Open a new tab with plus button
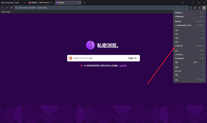The width and height of the screenshot is (207, 123). [x=84, y=3]
